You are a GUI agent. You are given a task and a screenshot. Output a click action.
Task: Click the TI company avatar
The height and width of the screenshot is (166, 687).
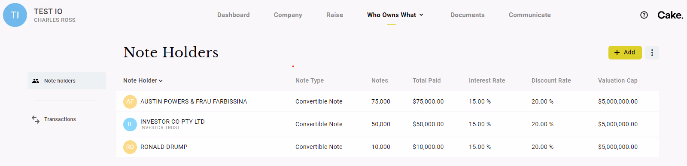coord(15,15)
